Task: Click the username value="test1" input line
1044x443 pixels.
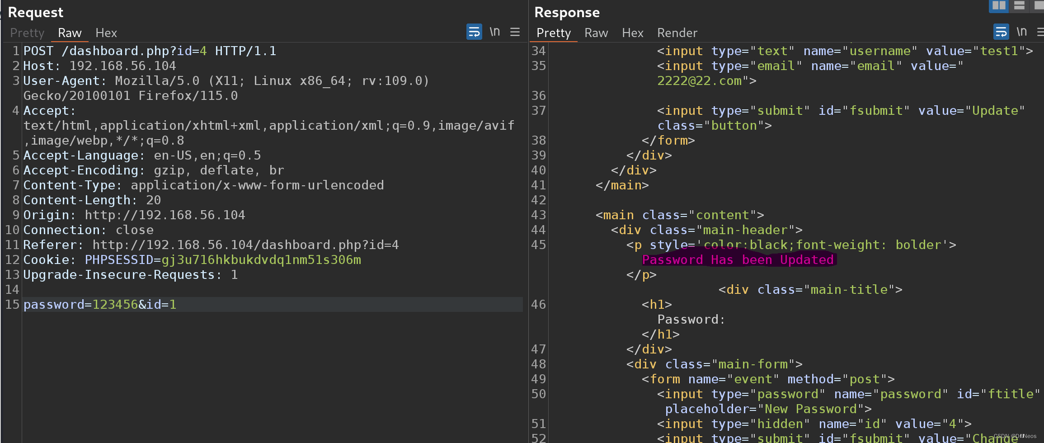Action: click(845, 51)
